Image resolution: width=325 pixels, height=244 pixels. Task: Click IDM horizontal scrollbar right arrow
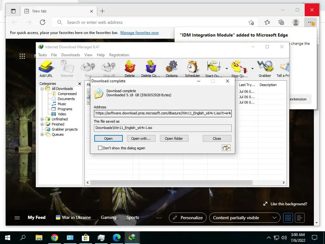pyautogui.click(x=283, y=183)
